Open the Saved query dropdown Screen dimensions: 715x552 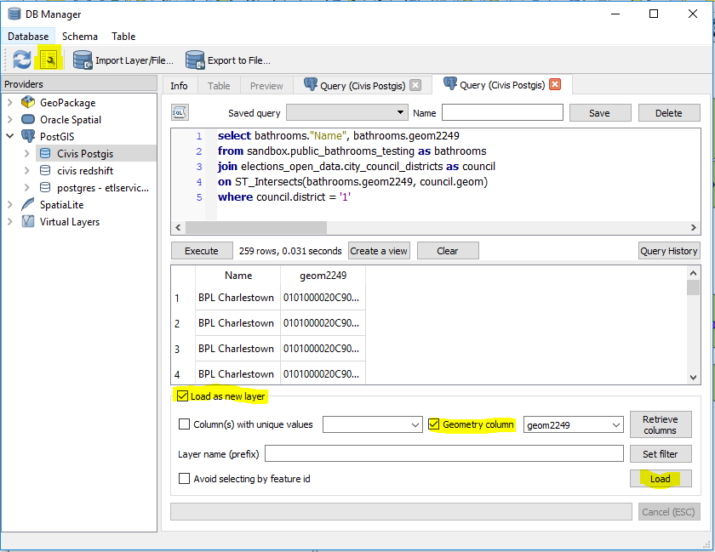coord(401,111)
